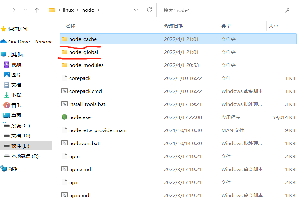Image resolution: width=299 pixels, height=207 pixels.
Task: Select the install_tools.bat icon
Action: click(x=64, y=104)
